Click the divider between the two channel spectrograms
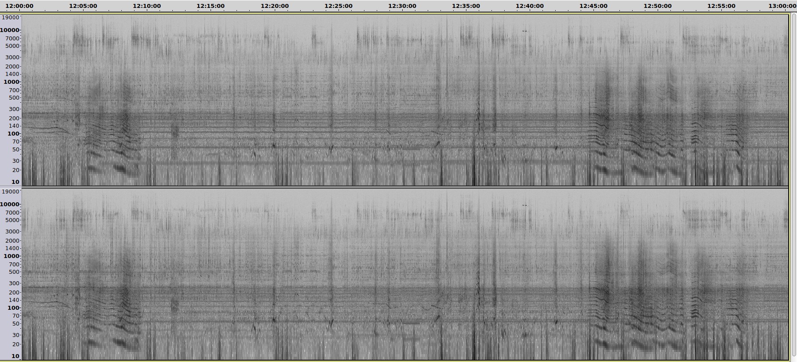The height and width of the screenshot is (362, 797). click(404, 187)
